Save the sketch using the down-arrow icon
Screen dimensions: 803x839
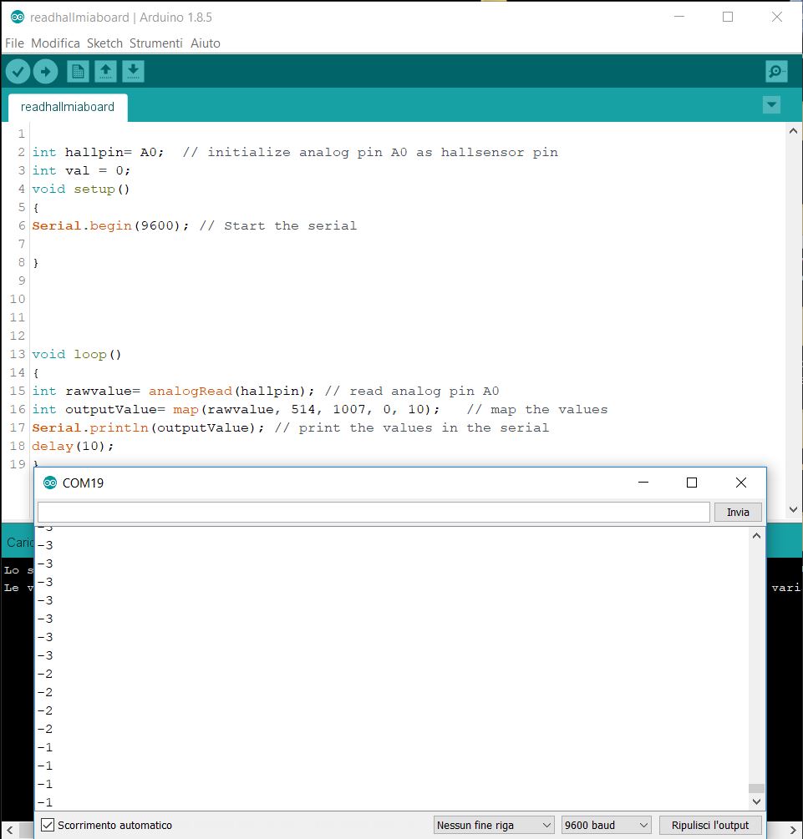134,71
